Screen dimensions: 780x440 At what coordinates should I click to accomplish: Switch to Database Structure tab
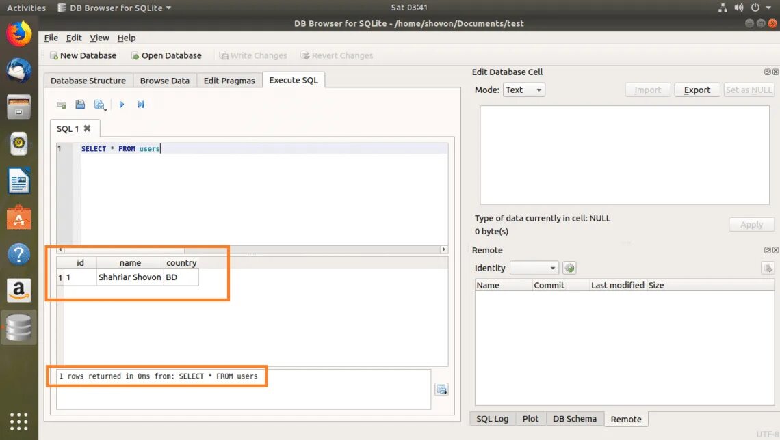point(88,81)
